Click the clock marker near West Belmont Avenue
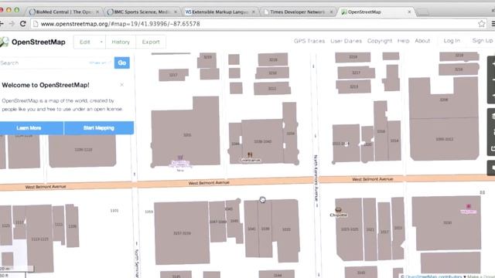Image resolution: width=495 pixels, height=278 pixels. click(x=262, y=200)
